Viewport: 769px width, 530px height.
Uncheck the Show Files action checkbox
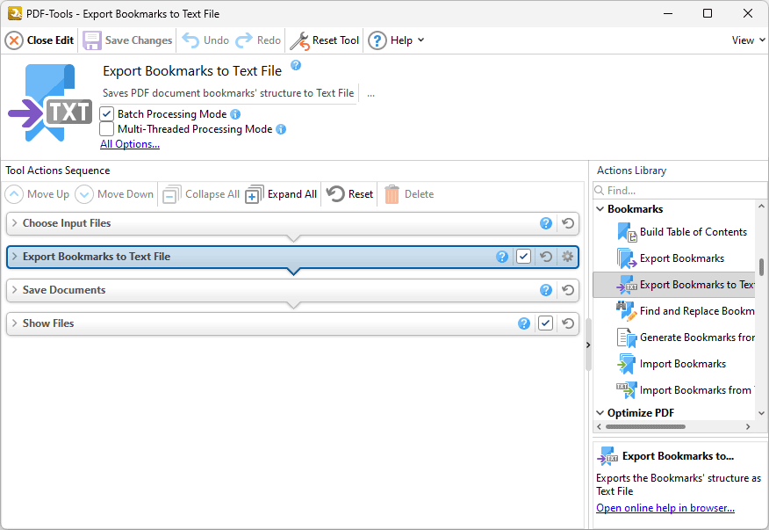point(545,323)
